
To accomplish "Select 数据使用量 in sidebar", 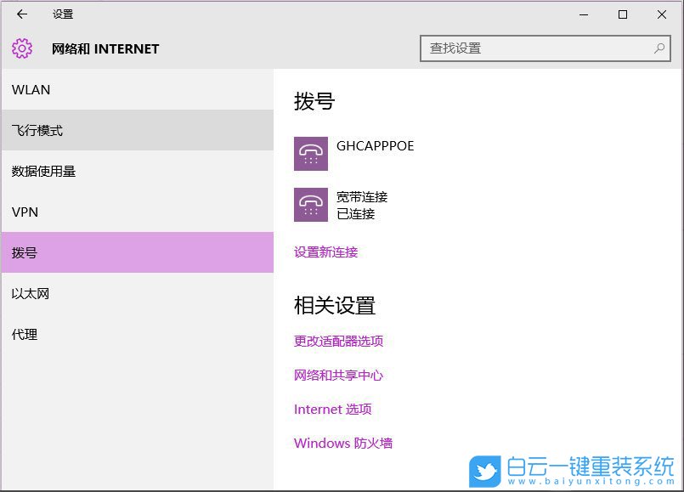I will click(43, 171).
